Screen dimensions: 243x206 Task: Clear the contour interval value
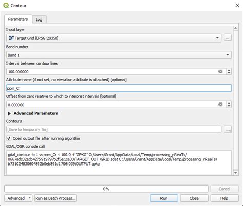coord(220,72)
